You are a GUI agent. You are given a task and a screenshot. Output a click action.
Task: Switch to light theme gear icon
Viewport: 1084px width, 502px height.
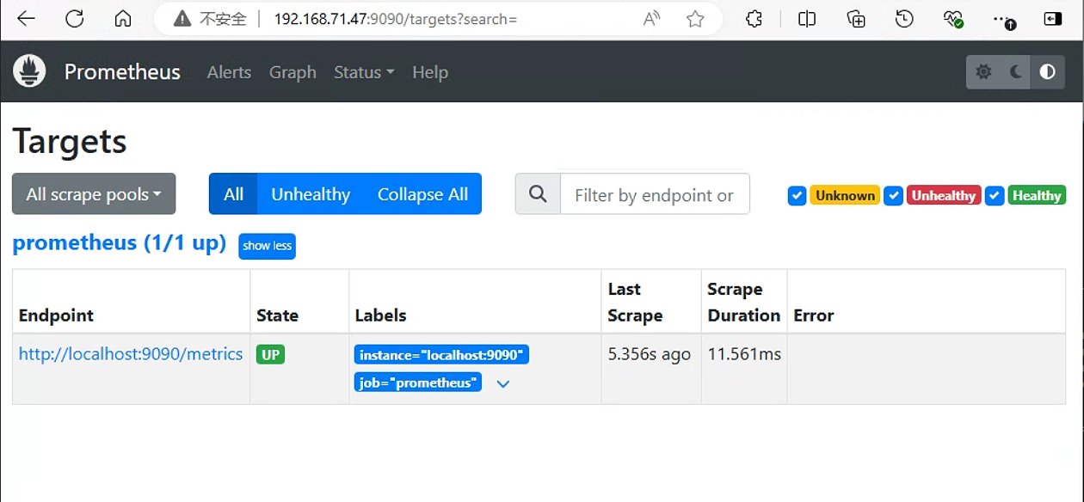coord(983,72)
